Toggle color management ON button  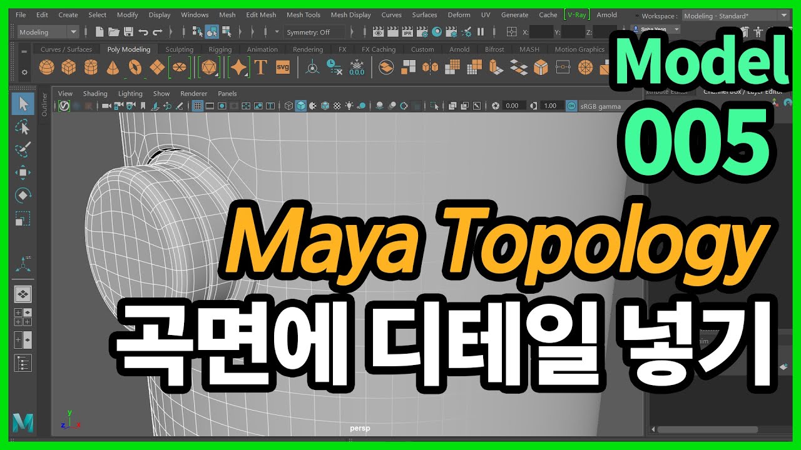571,106
